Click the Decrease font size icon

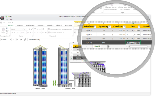tap(32, 29)
